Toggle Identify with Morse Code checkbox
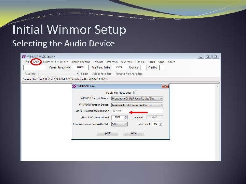The image size is (246, 184). click(x=135, y=93)
